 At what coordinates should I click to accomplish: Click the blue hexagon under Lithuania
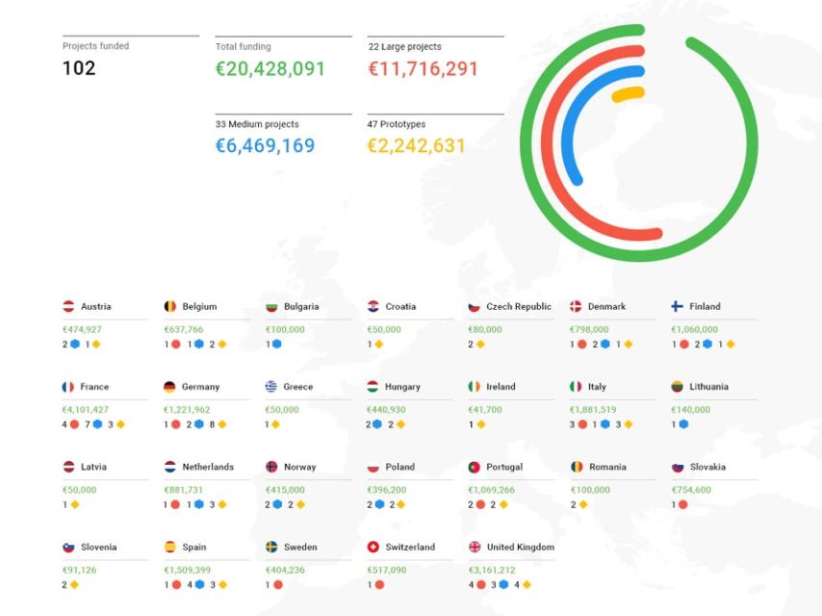(683, 424)
